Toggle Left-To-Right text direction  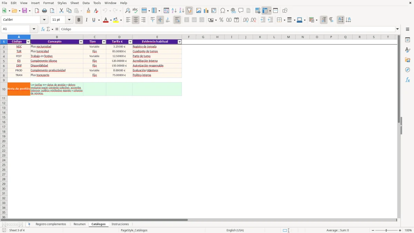tap(324, 20)
